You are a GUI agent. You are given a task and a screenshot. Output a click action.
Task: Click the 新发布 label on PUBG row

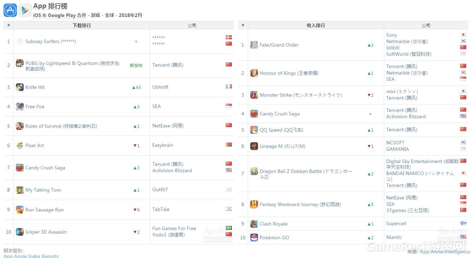(136, 65)
